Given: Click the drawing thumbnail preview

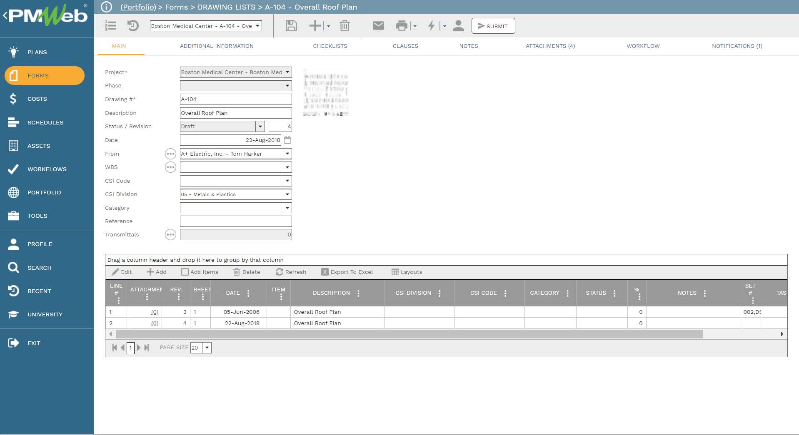Looking at the screenshot, I should [326, 93].
